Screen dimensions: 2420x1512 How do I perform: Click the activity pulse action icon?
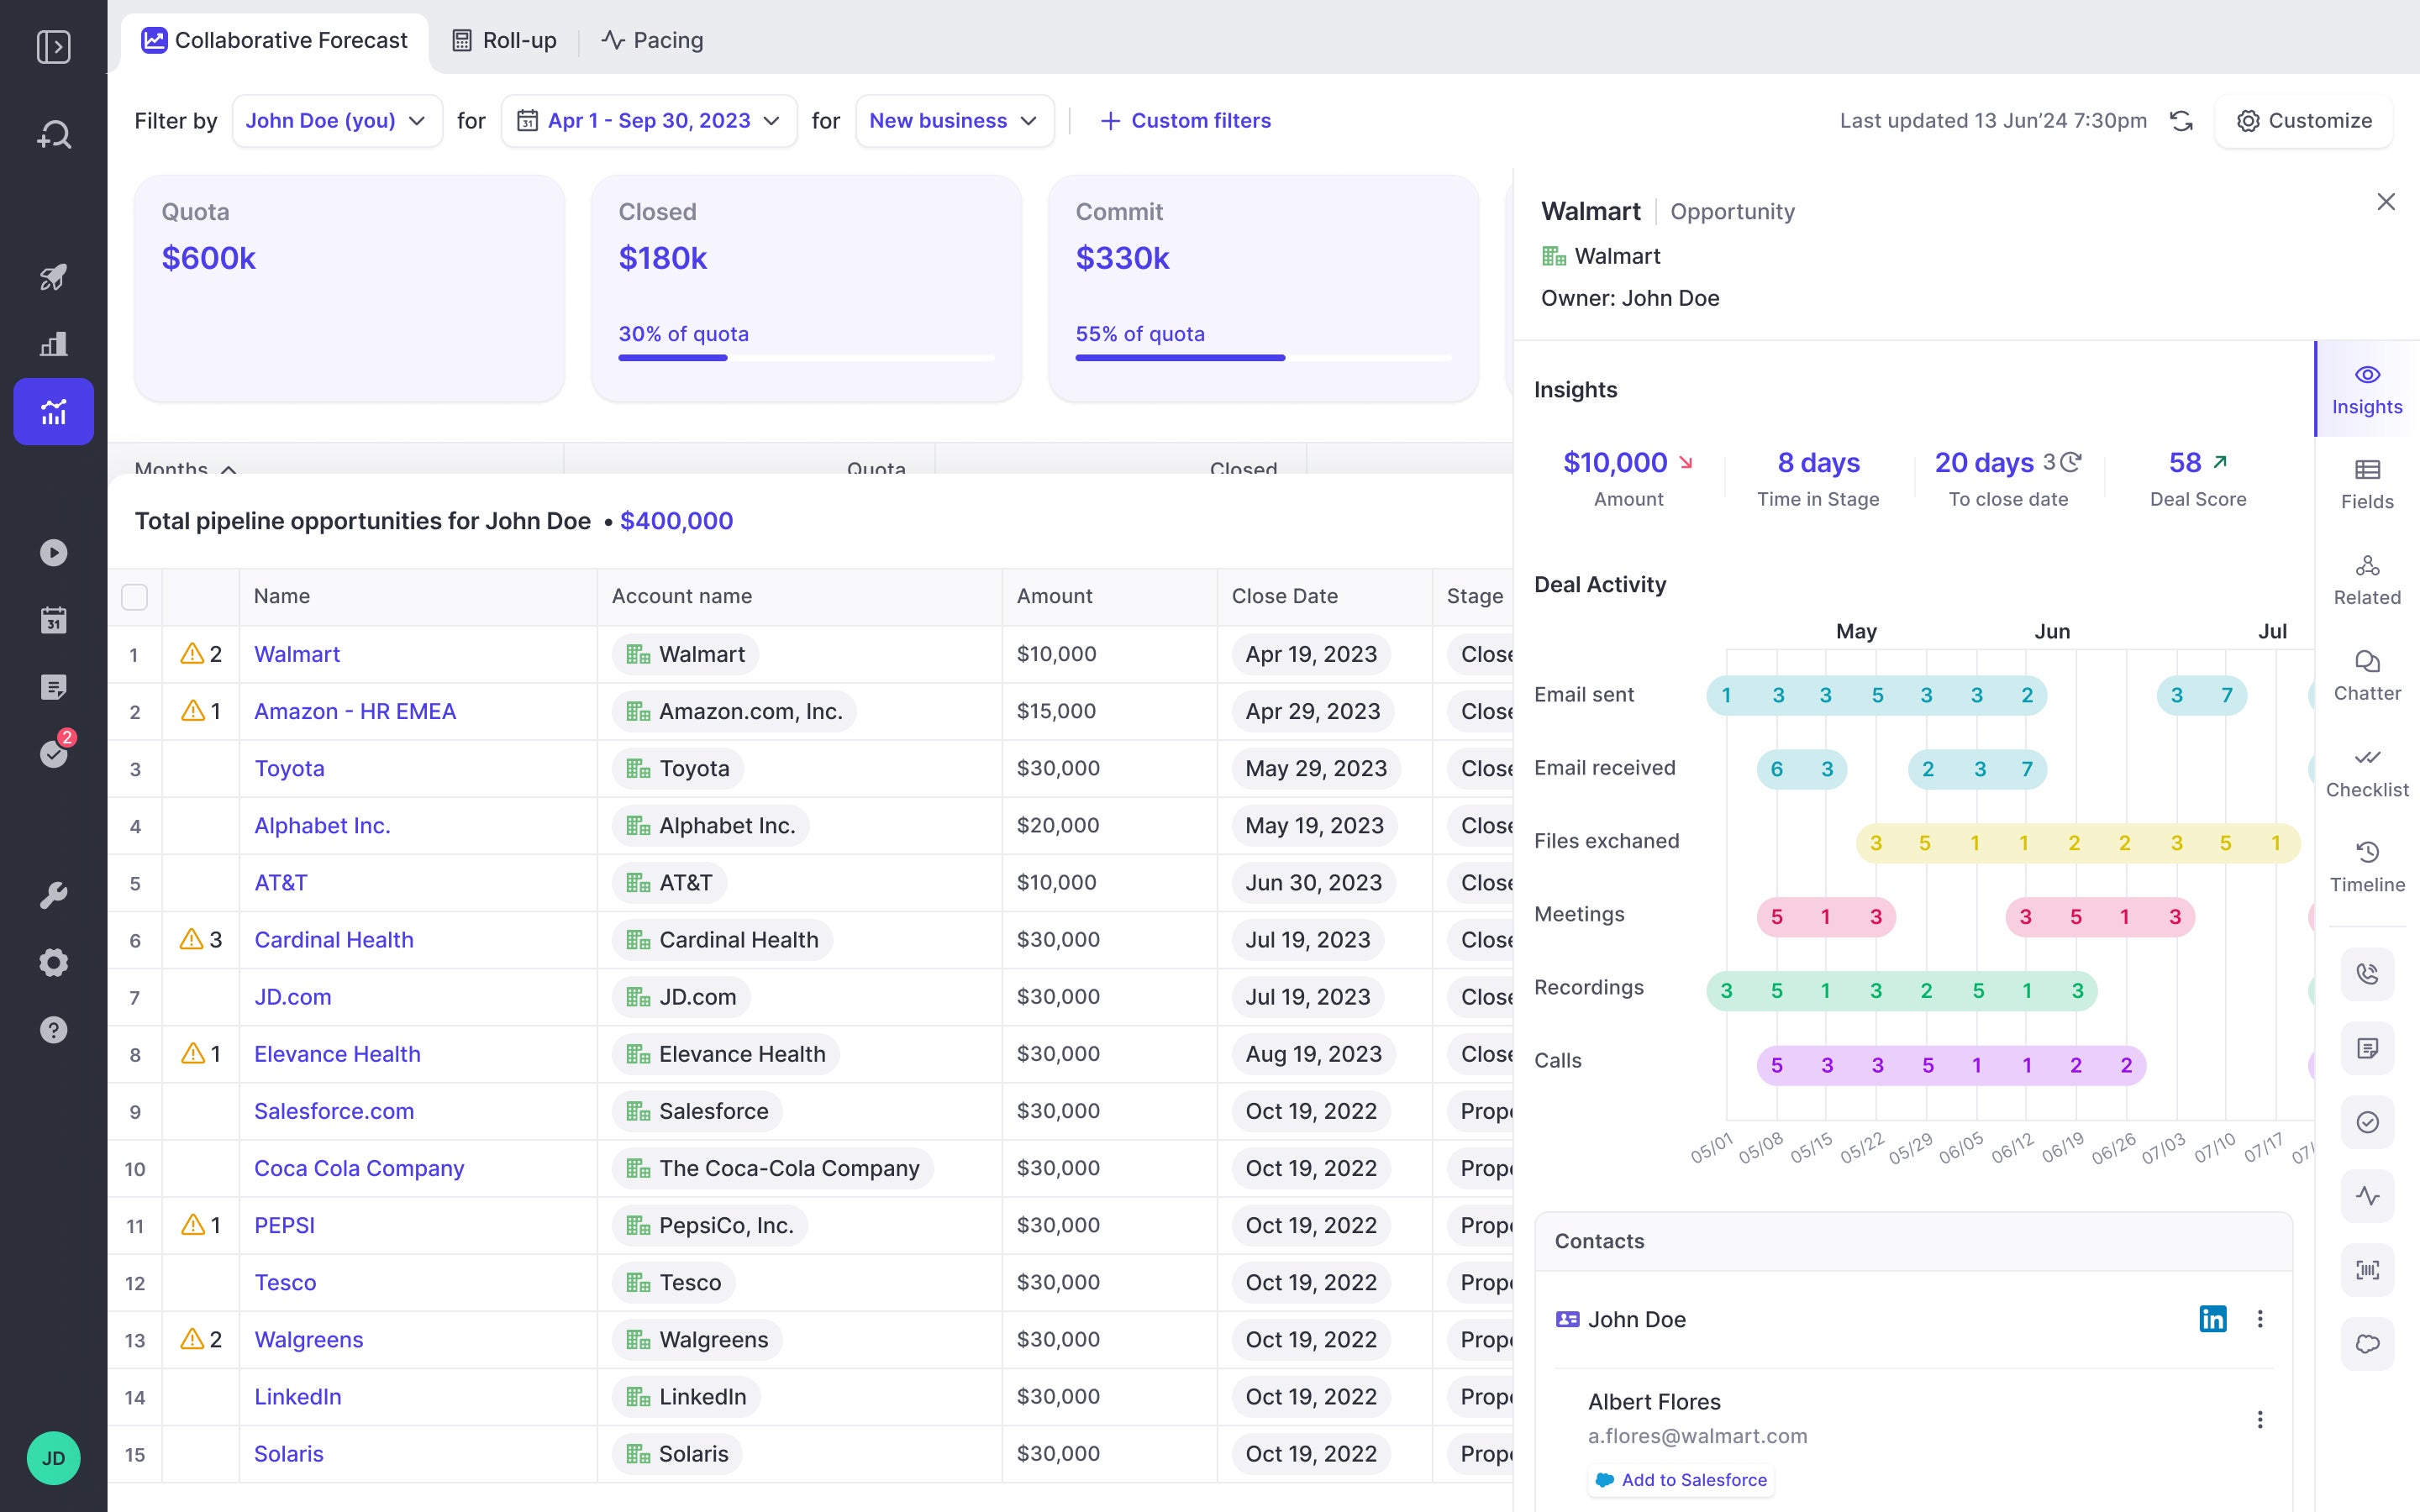pos(2367,1196)
